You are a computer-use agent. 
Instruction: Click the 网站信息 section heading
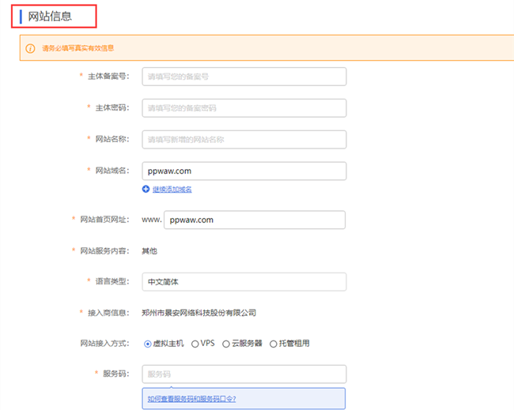pyautogui.click(x=49, y=16)
